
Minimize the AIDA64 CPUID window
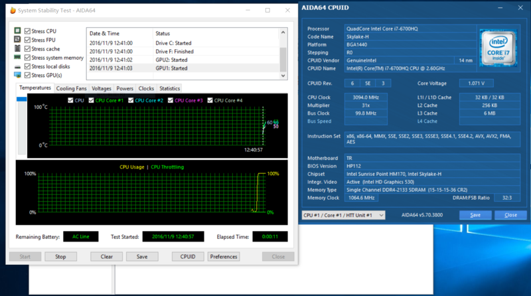click(x=500, y=7)
